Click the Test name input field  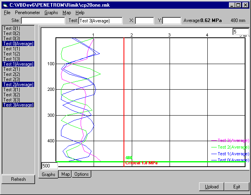[x=100, y=20]
